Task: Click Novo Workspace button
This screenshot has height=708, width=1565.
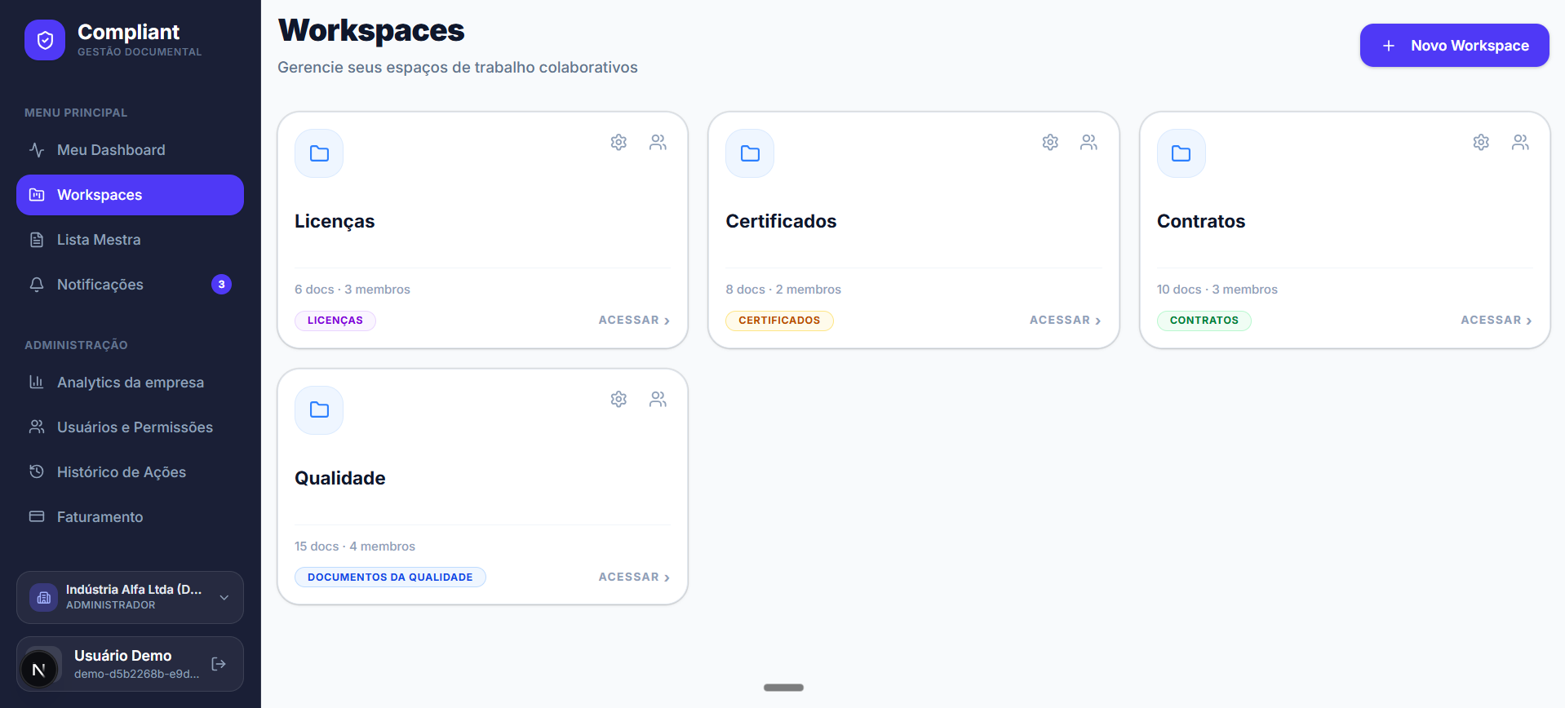Action: pyautogui.click(x=1454, y=45)
